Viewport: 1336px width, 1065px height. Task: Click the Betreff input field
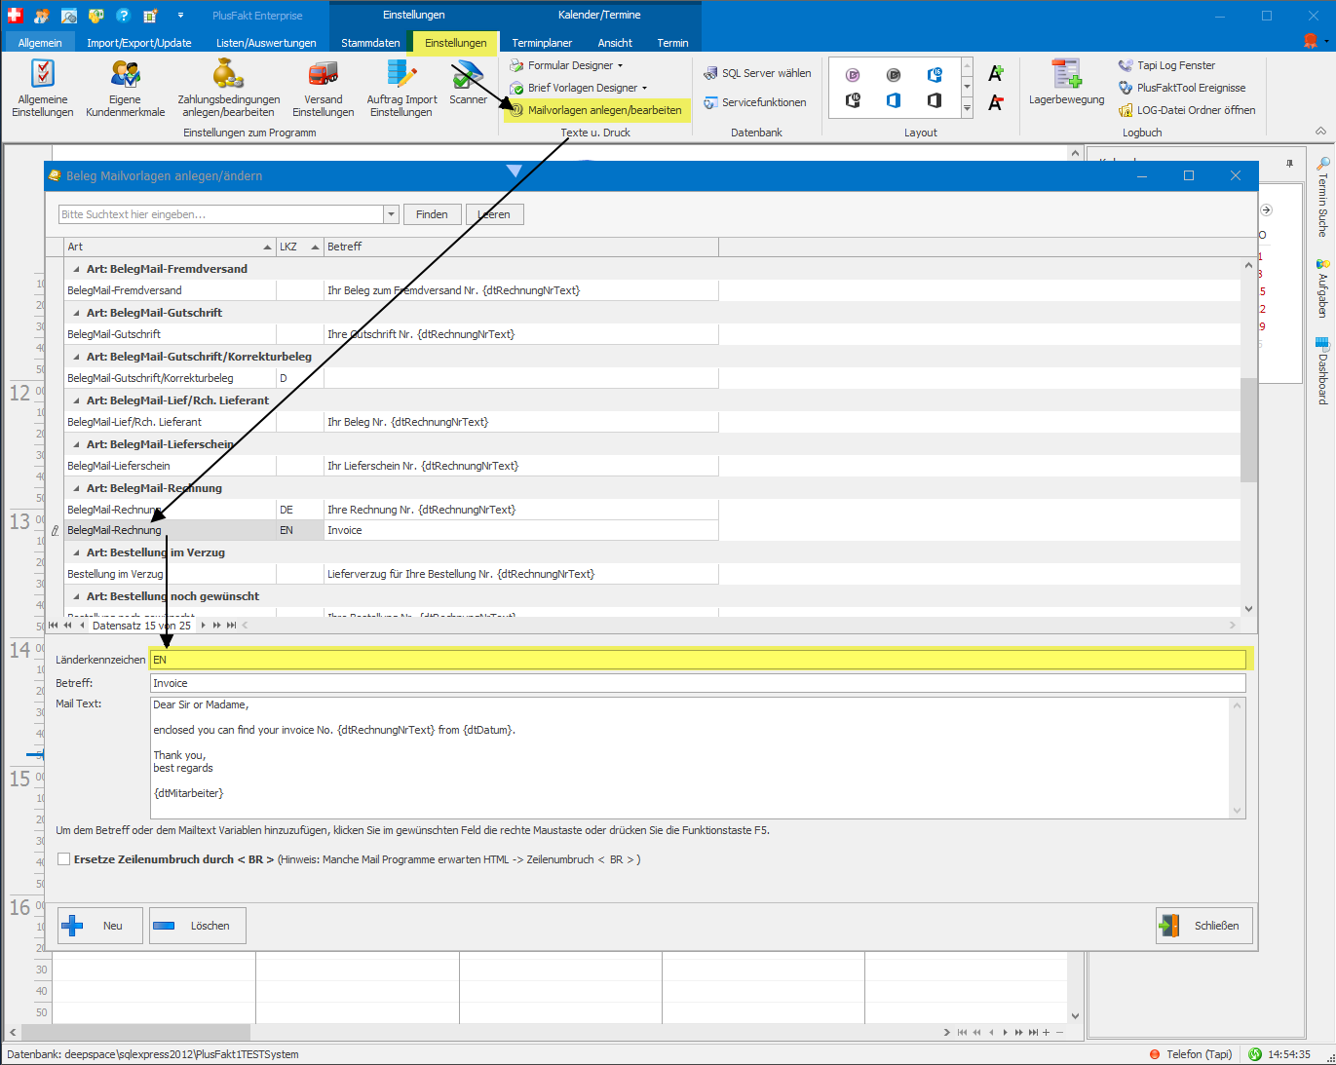click(x=698, y=683)
